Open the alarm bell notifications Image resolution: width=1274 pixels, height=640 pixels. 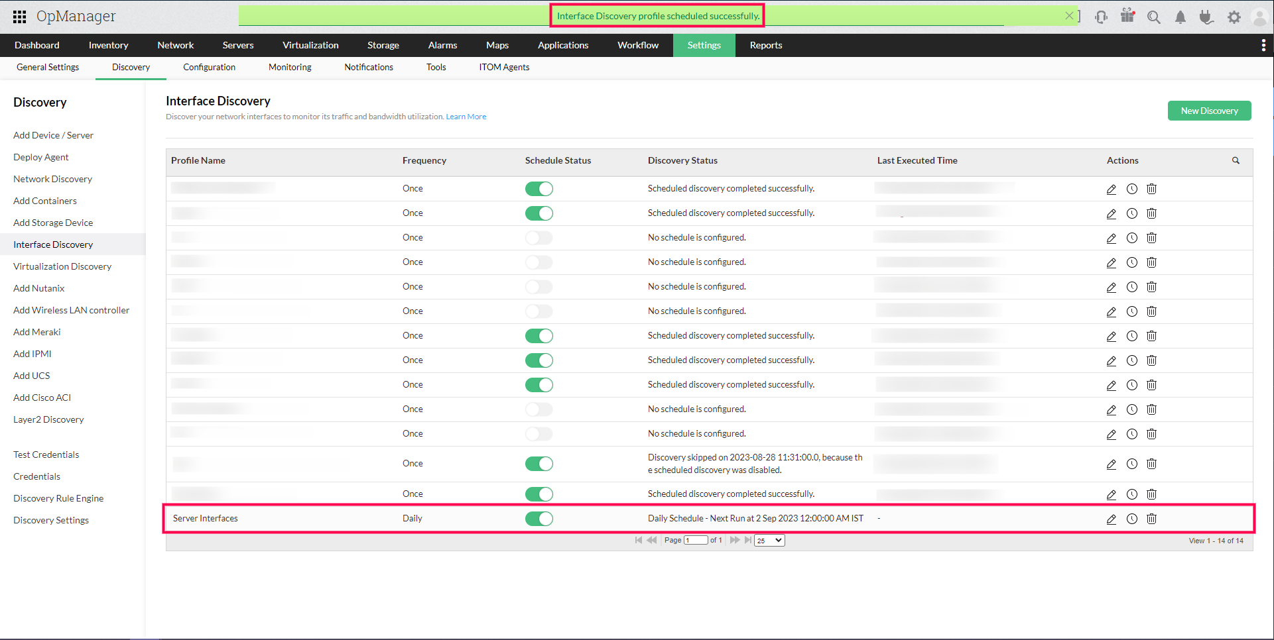[x=1180, y=17]
